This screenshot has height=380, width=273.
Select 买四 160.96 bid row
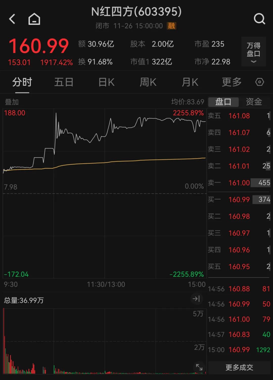coord(239,250)
